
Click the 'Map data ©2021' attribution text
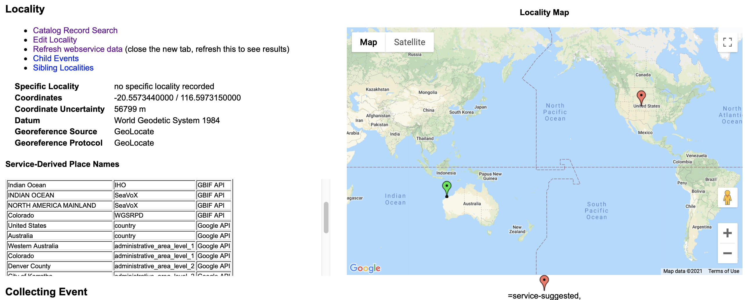tap(682, 271)
